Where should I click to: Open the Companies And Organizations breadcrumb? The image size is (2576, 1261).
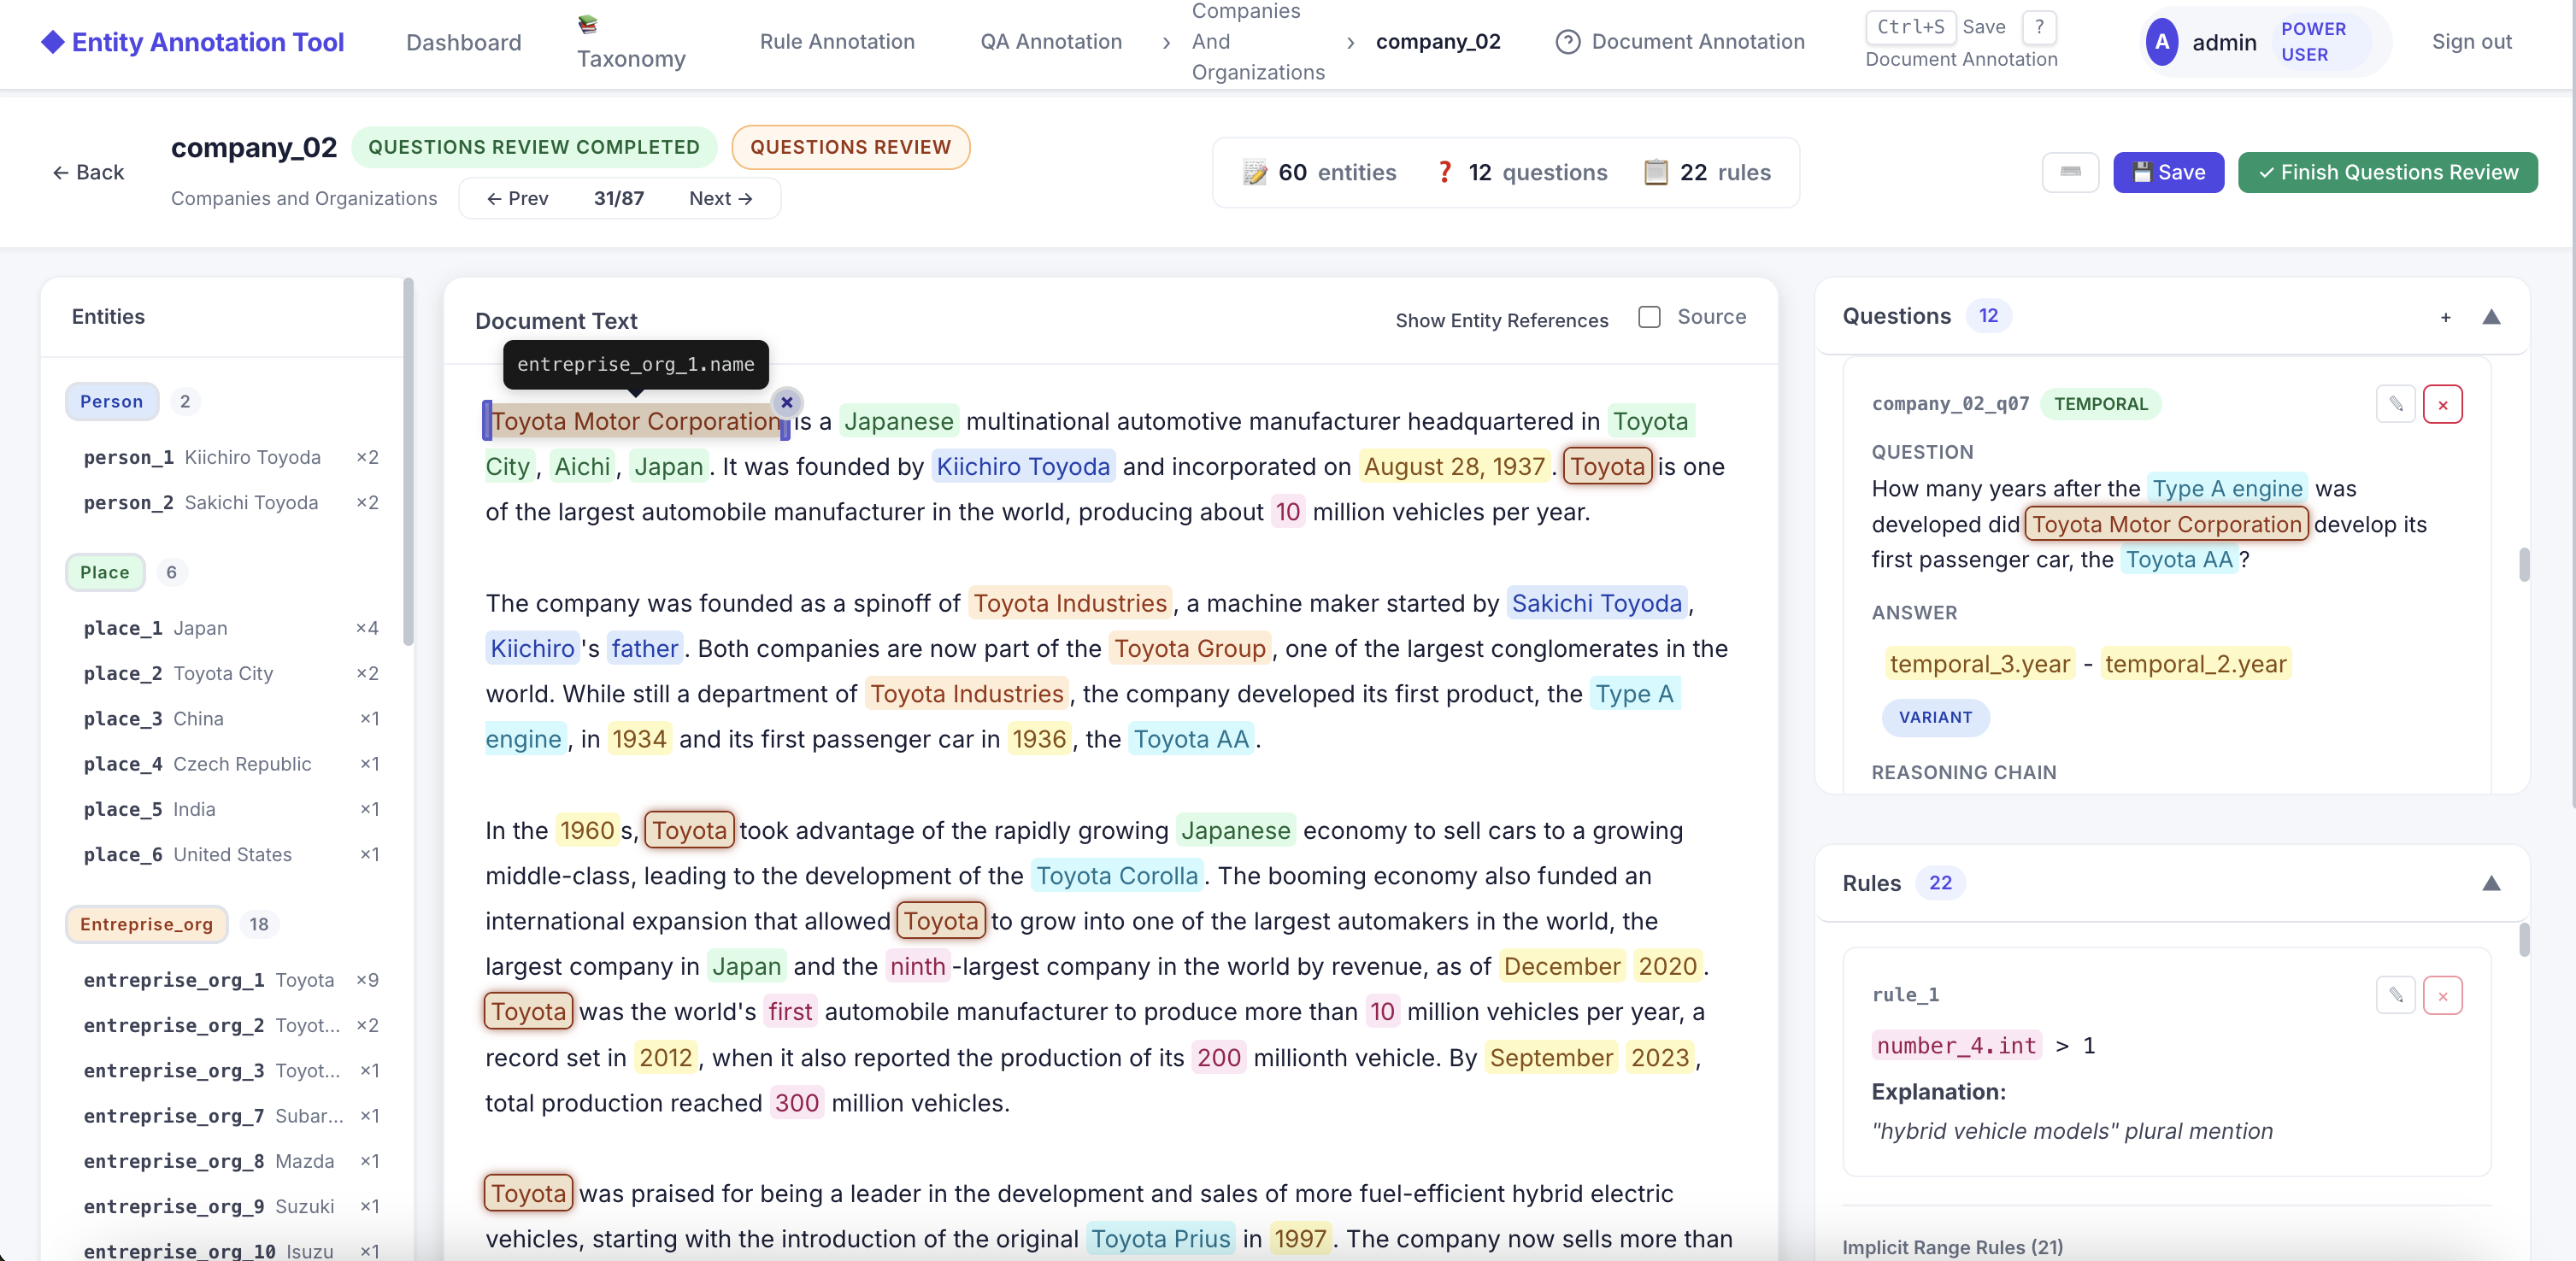coord(1258,42)
